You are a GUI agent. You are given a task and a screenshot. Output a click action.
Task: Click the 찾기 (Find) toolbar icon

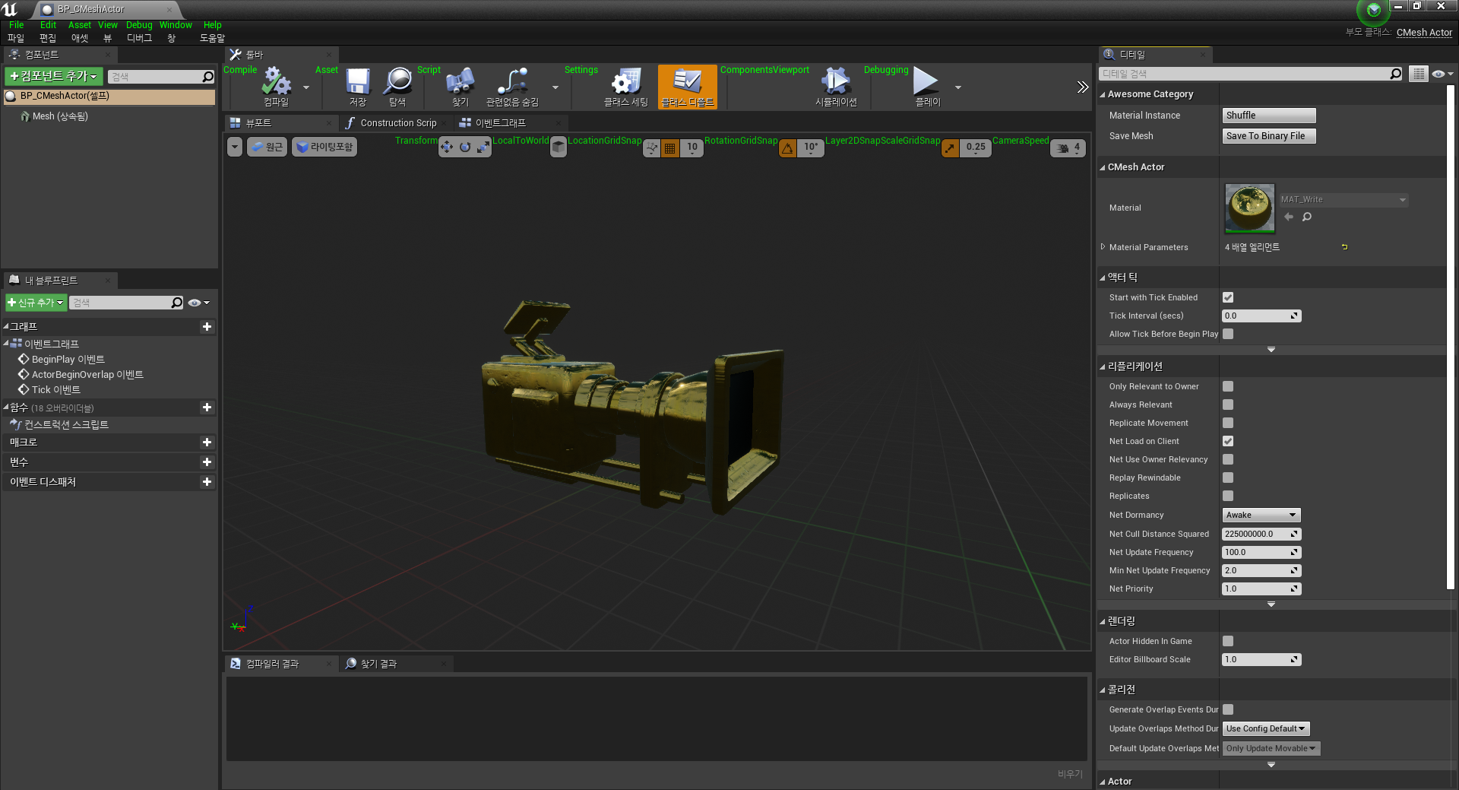(459, 85)
